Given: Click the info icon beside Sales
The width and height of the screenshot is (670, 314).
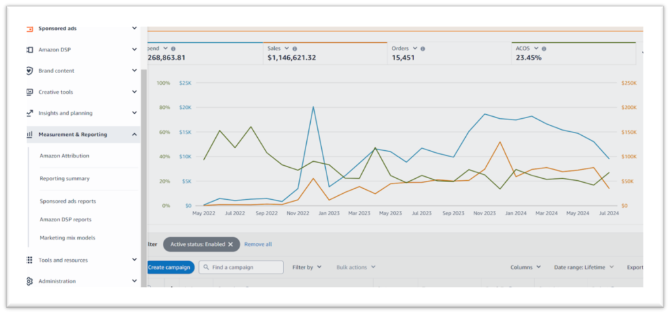Looking at the screenshot, I should coord(294,49).
